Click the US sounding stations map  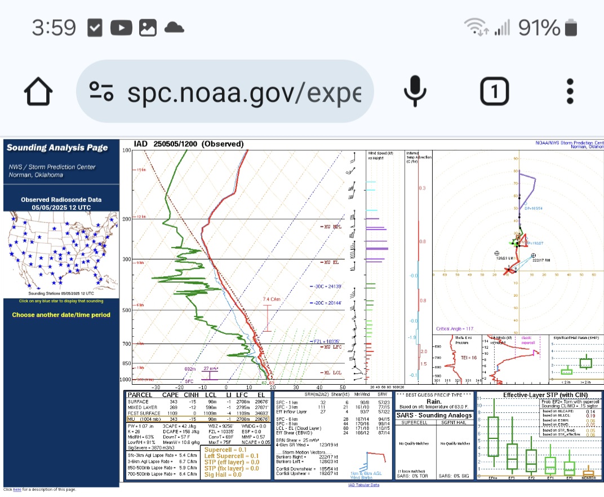coord(61,251)
